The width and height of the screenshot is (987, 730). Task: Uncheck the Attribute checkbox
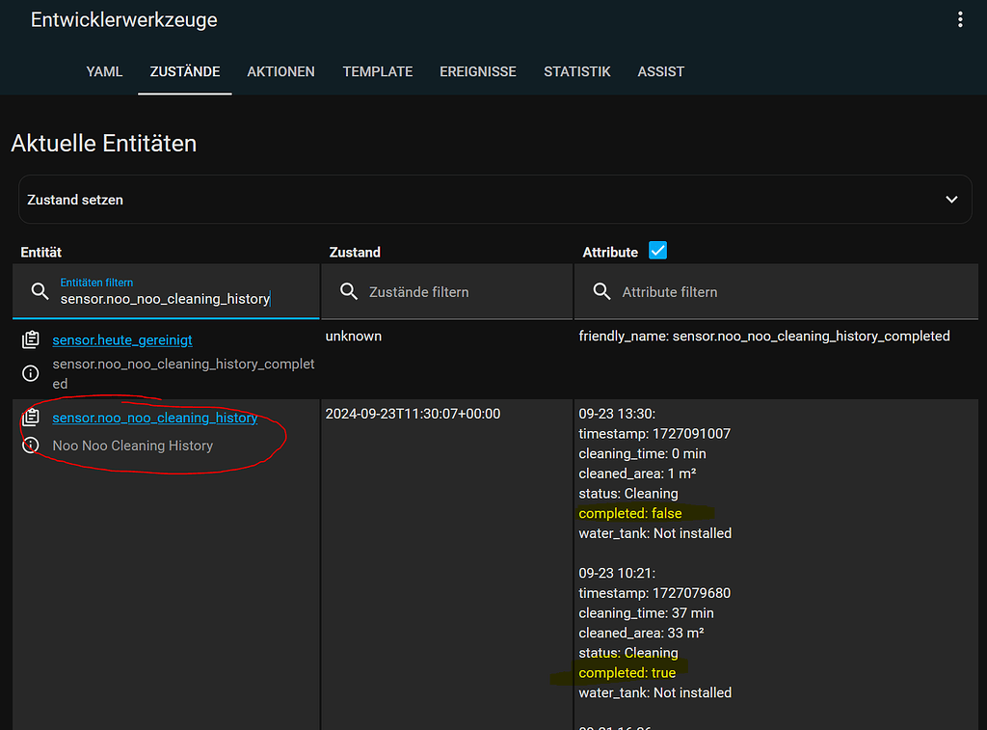point(657,251)
